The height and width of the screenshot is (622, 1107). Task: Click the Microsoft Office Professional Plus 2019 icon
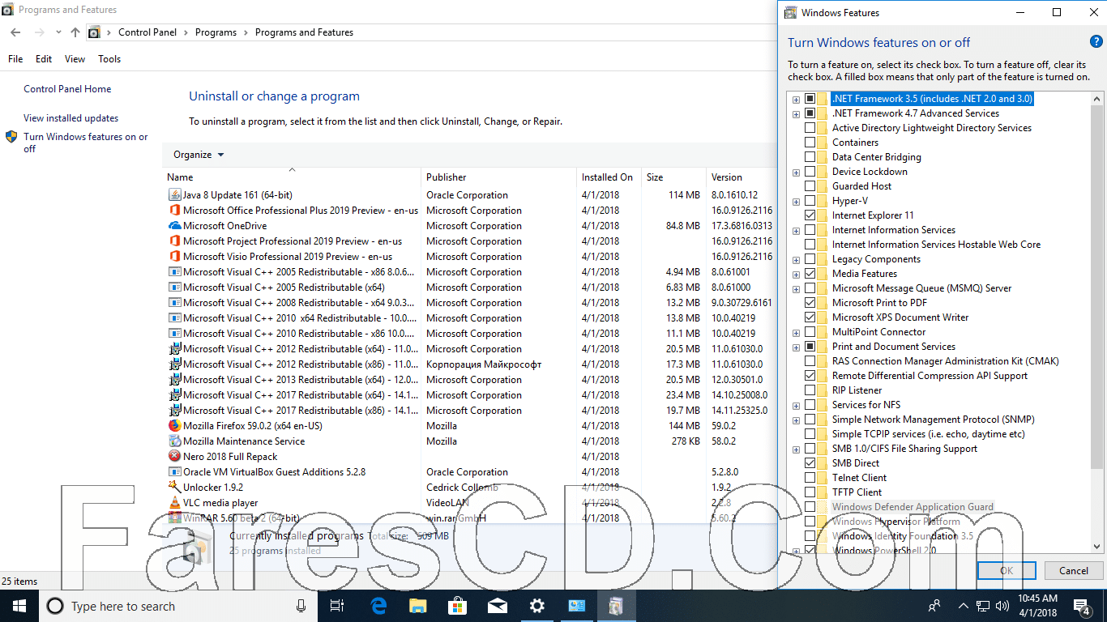(x=174, y=211)
